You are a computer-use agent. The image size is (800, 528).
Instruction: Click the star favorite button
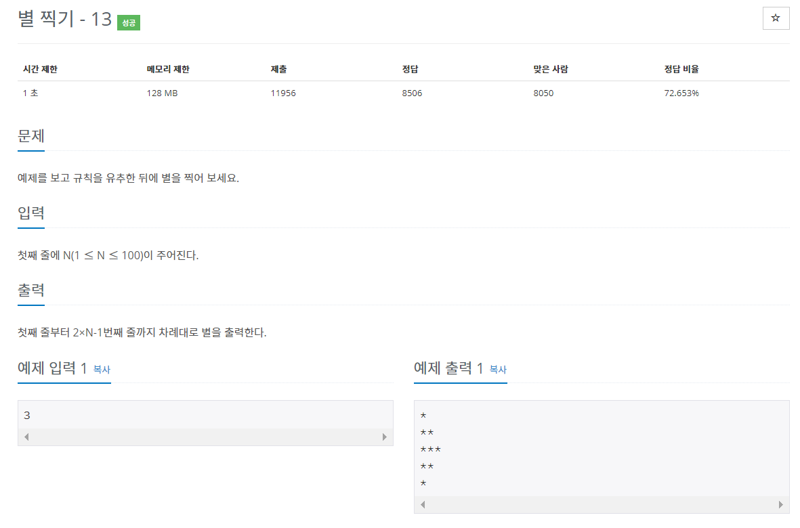point(776,18)
